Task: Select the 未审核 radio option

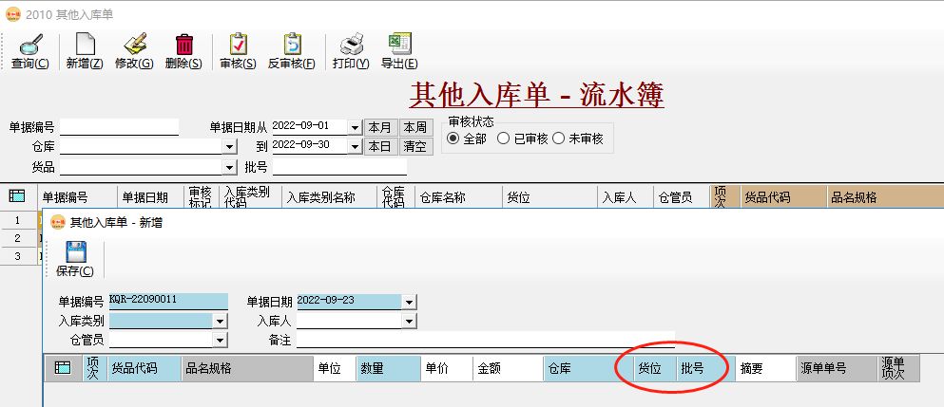Action: click(558, 139)
